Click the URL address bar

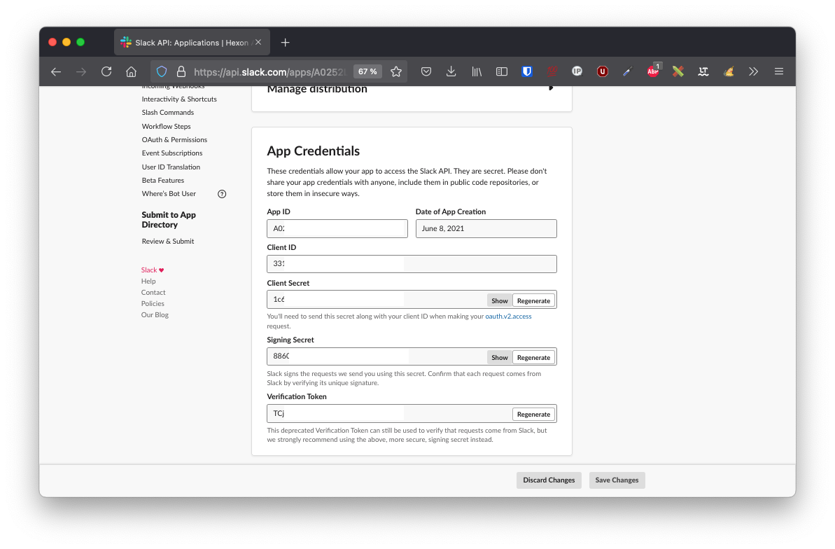(x=269, y=72)
